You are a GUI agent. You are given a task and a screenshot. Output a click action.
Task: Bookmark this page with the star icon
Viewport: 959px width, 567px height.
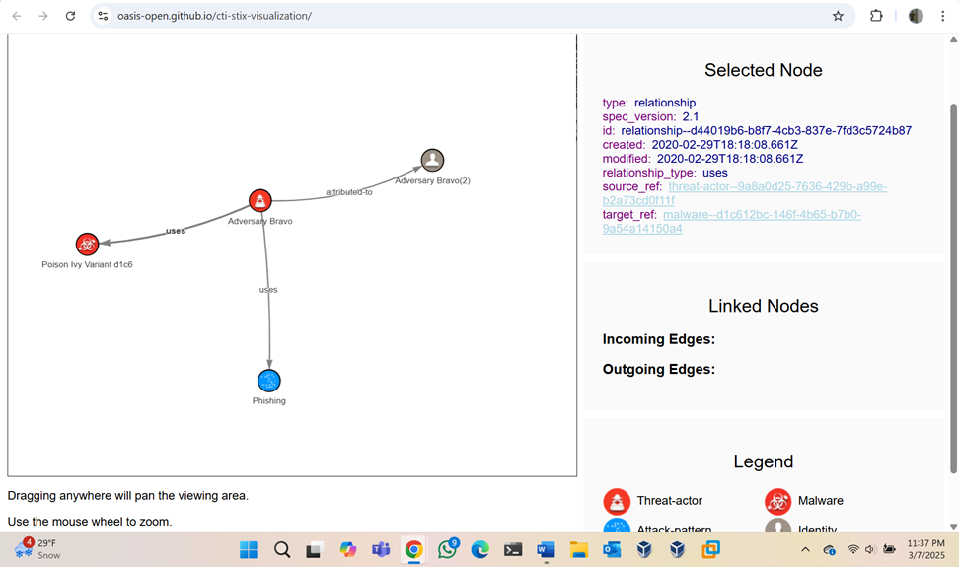tap(838, 16)
